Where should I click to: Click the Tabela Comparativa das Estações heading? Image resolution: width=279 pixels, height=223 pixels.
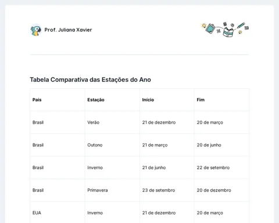[x=90, y=80]
